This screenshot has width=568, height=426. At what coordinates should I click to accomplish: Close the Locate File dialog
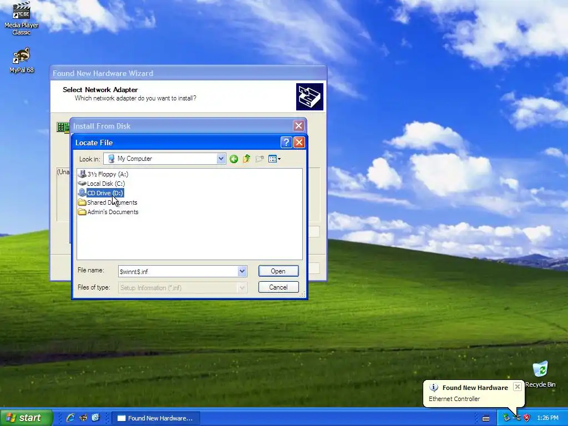pyautogui.click(x=299, y=143)
